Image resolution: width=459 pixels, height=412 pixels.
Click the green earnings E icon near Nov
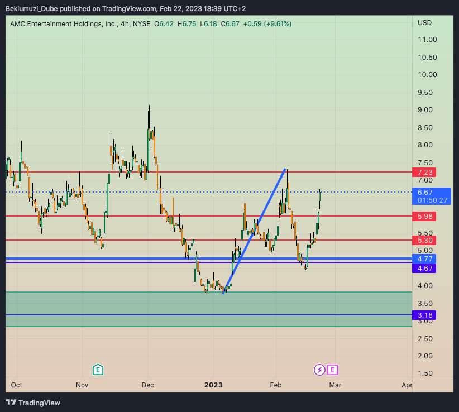pyautogui.click(x=98, y=370)
